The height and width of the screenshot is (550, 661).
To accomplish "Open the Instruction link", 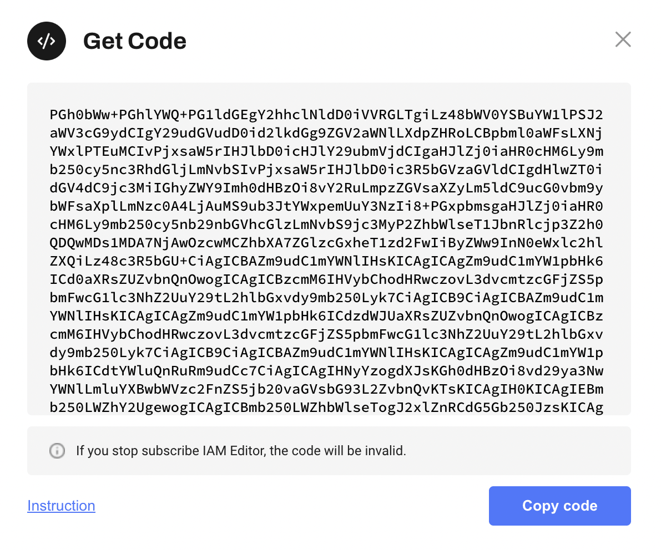I will click(61, 506).
